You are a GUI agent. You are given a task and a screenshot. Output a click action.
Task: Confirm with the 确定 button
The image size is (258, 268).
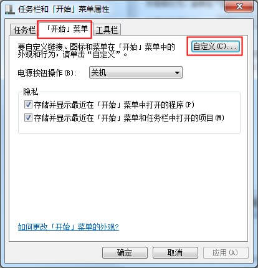125,252
